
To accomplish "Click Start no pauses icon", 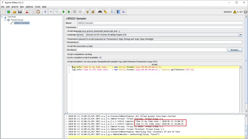I will [x=69, y=12].
